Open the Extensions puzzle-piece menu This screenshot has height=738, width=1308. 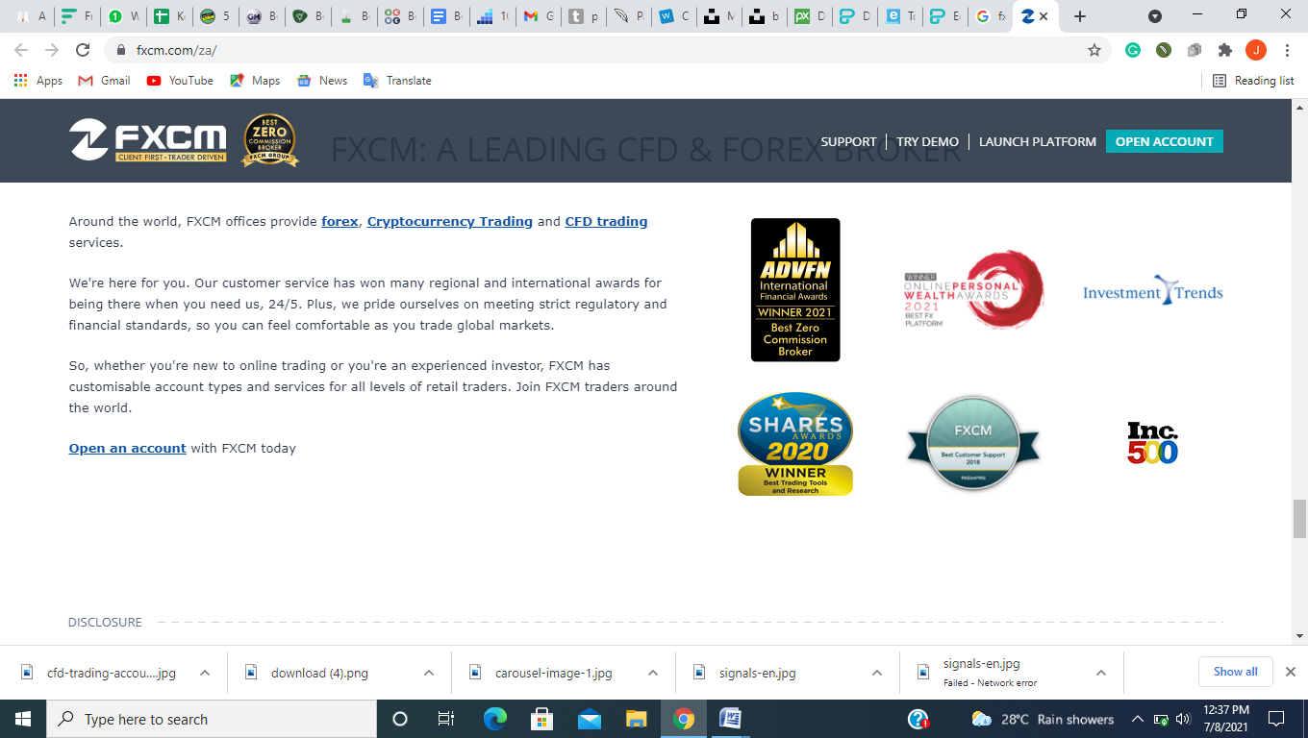tap(1224, 50)
